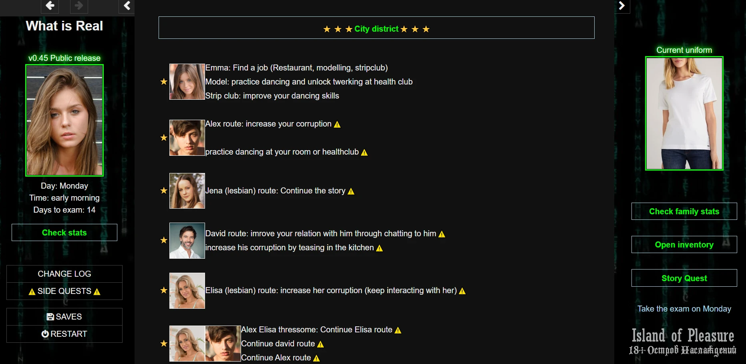Click Emma's portrait thumbnail

pyautogui.click(x=187, y=82)
